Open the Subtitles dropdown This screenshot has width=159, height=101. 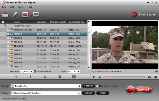coord(31,72)
